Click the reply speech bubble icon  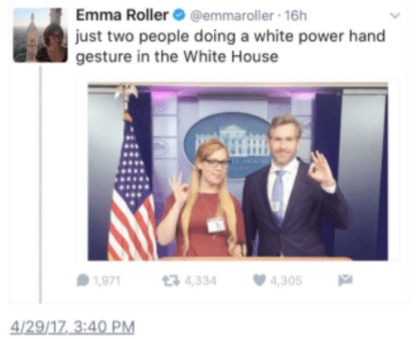pyautogui.click(x=82, y=280)
